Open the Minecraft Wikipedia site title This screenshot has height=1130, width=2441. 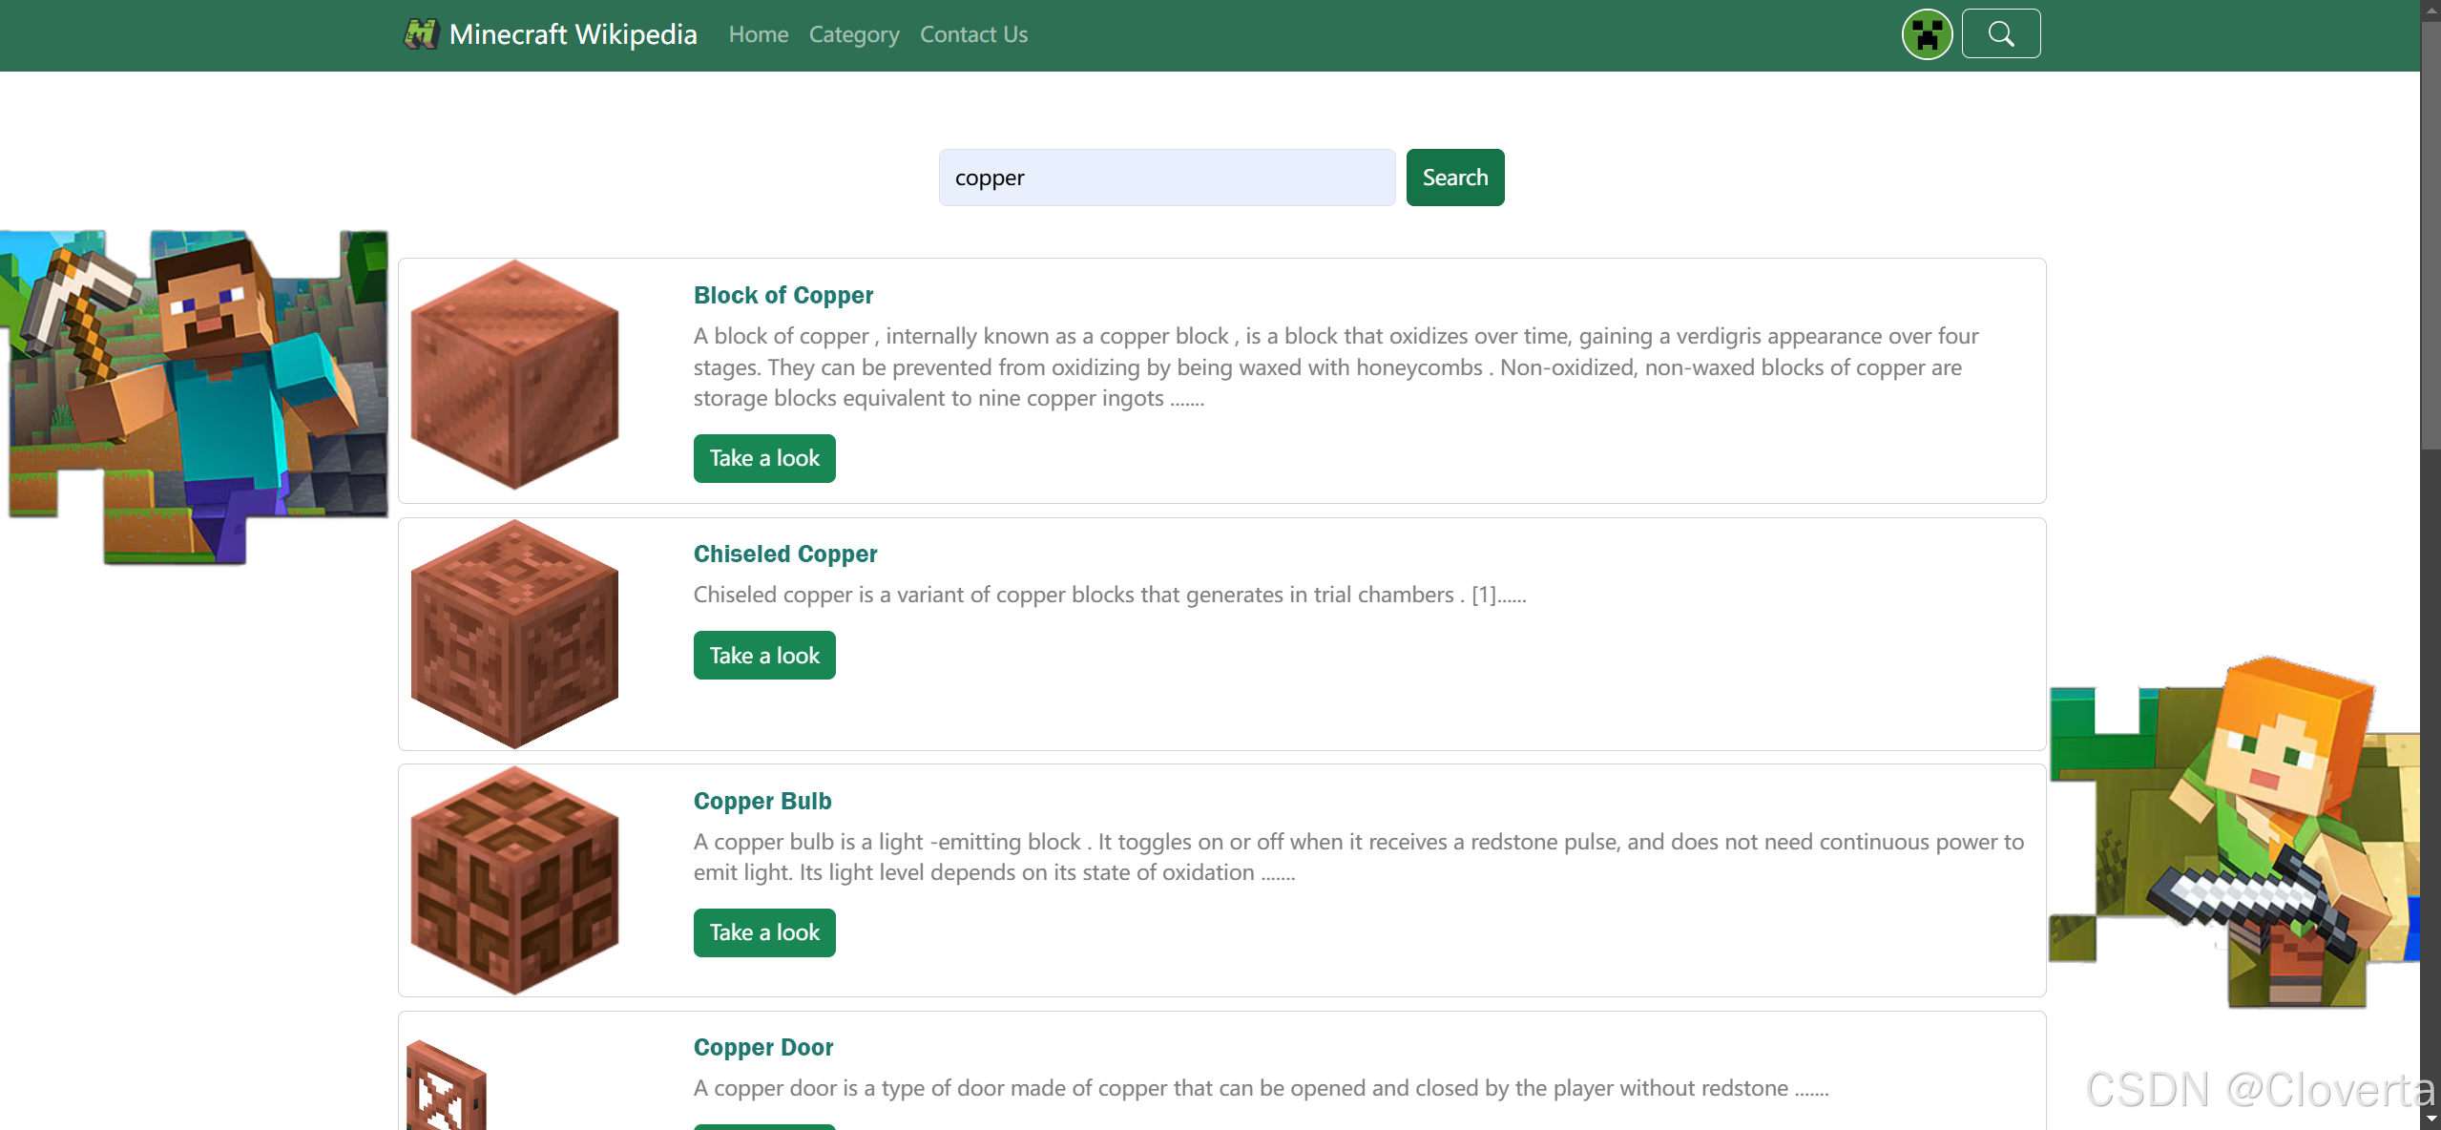point(573,34)
